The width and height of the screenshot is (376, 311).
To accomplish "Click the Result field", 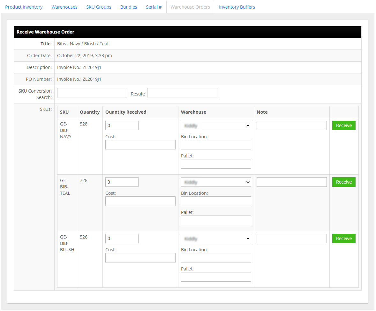I will pyautogui.click(x=182, y=93).
